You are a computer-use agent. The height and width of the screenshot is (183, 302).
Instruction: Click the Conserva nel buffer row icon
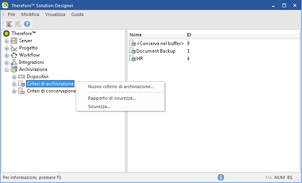click(x=132, y=43)
